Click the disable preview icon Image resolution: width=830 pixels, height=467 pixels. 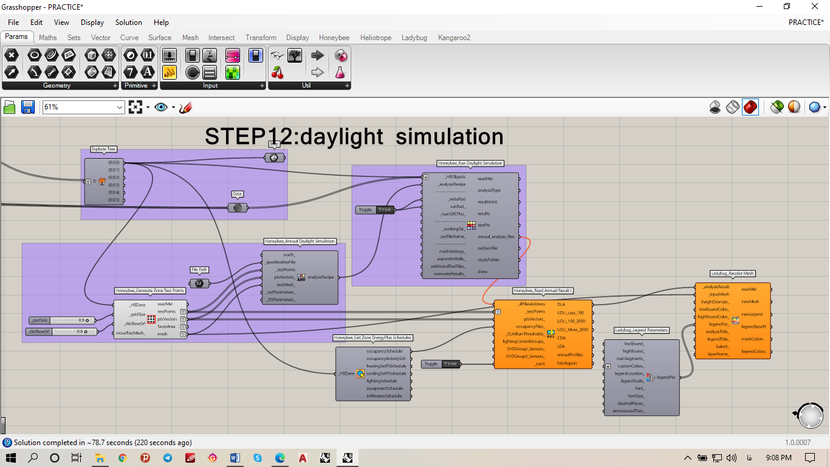pyautogui.click(x=716, y=108)
